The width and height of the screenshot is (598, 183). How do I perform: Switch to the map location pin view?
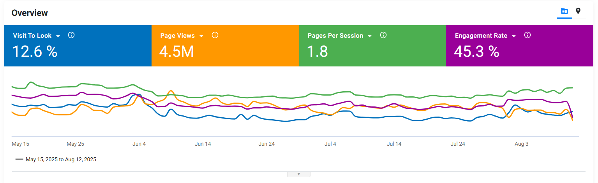tap(578, 11)
